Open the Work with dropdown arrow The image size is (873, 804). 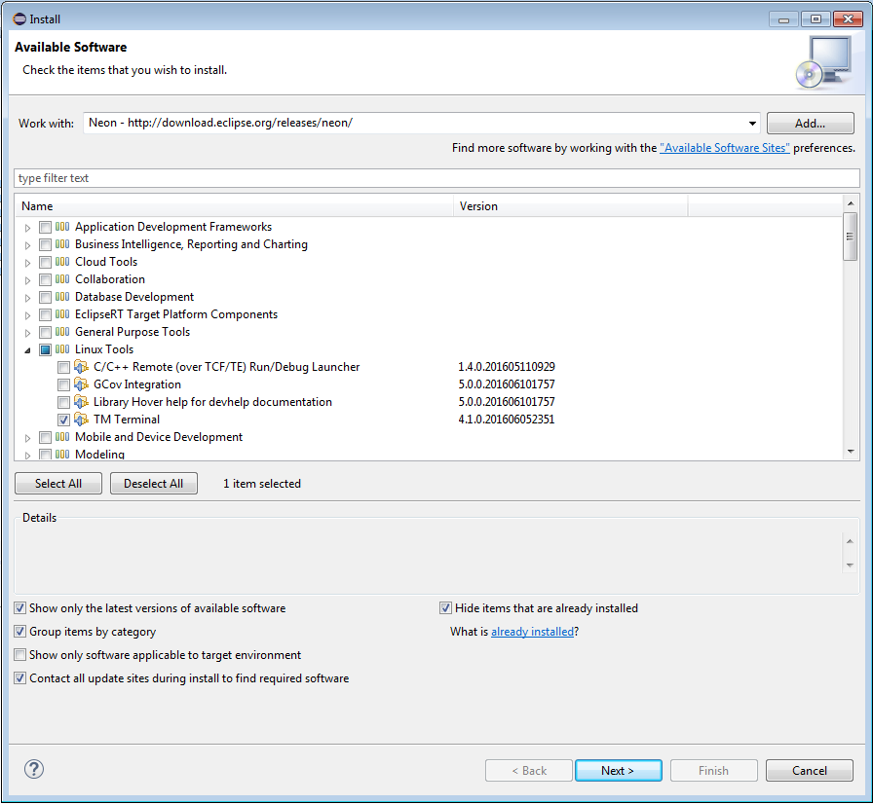[x=752, y=123]
